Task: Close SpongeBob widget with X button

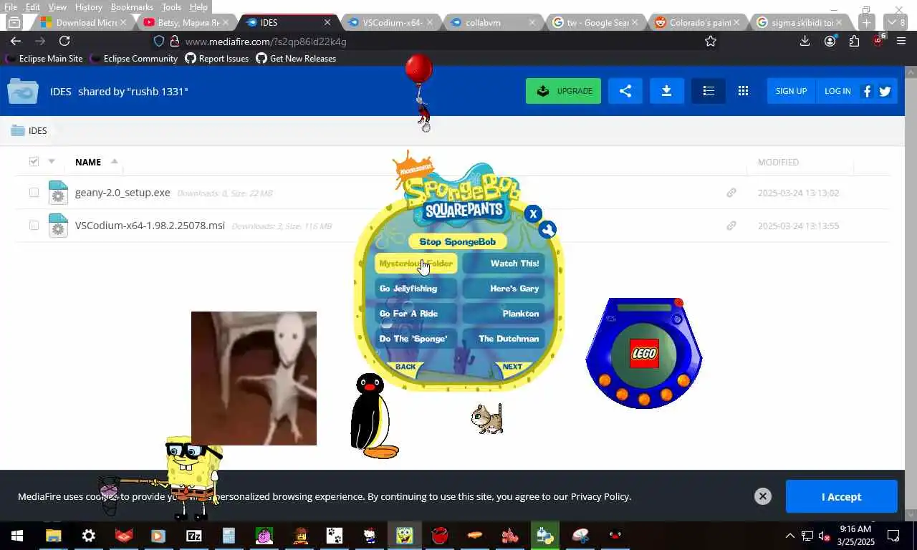Action: [532, 213]
